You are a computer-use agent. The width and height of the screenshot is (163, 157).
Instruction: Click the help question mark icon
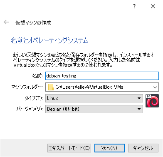134,6
